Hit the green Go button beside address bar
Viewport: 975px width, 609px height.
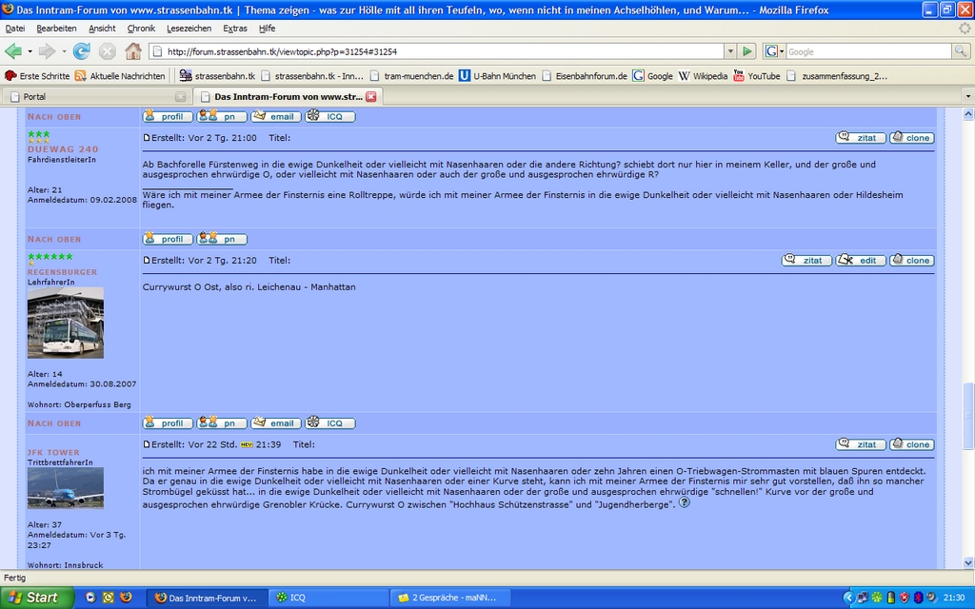[747, 51]
